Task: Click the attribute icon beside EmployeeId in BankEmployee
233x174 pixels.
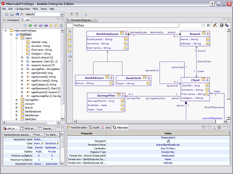Action: coord(126,39)
